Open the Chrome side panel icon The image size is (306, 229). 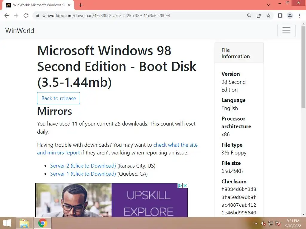coord(280,16)
